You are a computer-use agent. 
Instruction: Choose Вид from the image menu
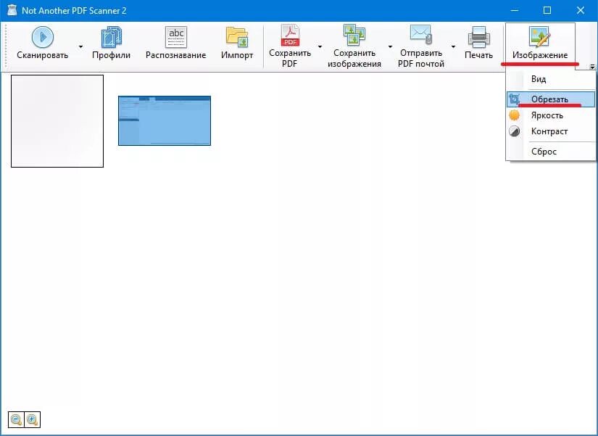pos(551,79)
